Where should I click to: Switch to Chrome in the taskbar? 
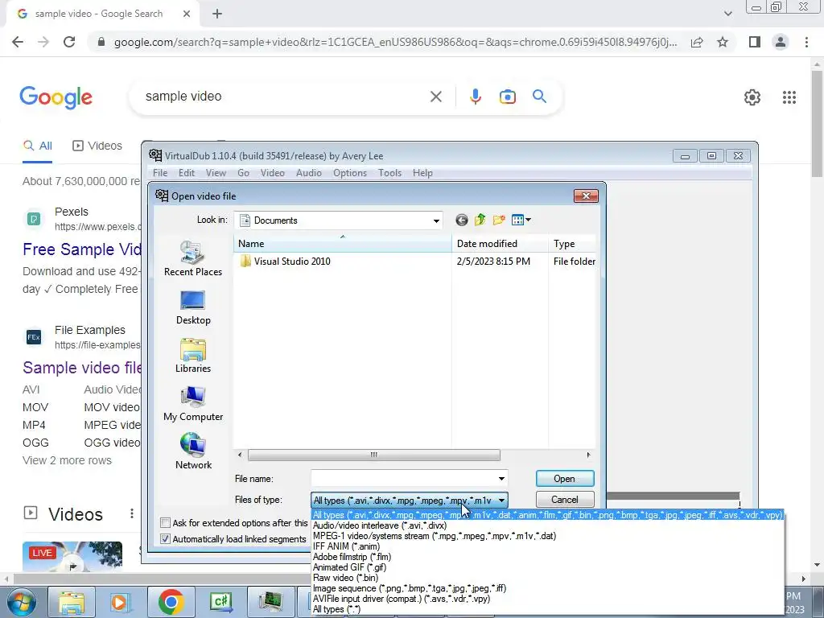tap(171, 602)
